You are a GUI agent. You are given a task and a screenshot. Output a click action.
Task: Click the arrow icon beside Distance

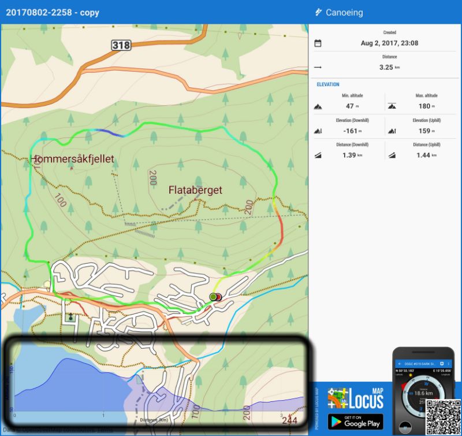pyautogui.click(x=318, y=67)
